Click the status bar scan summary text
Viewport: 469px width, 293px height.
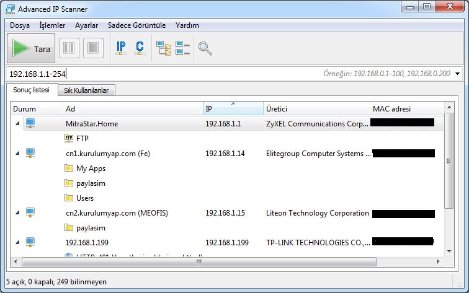tap(56, 282)
